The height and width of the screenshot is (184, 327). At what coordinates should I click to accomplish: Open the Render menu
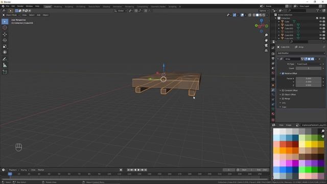click(20, 7)
